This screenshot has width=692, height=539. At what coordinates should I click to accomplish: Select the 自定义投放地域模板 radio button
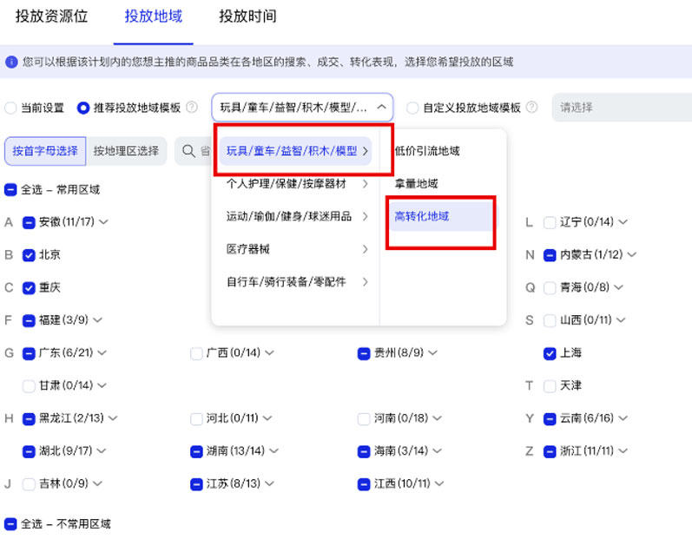pos(412,108)
